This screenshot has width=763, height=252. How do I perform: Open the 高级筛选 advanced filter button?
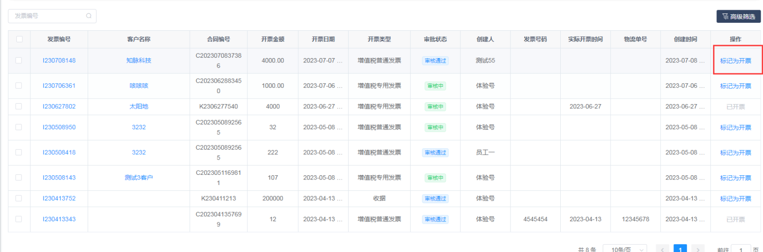point(738,16)
